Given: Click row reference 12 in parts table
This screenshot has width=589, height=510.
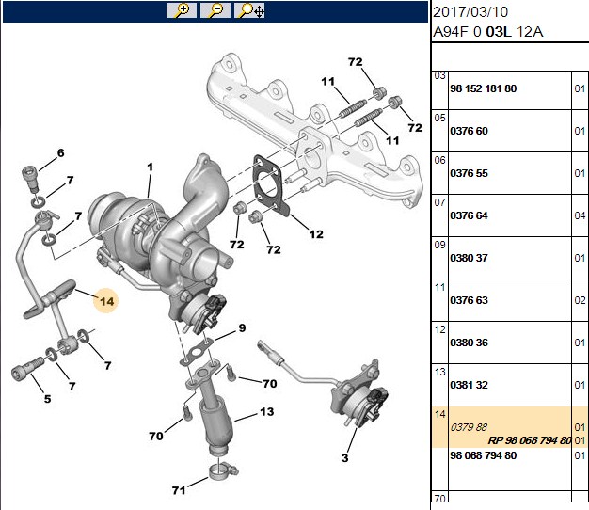Looking at the screenshot, I should pyautogui.click(x=439, y=329).
